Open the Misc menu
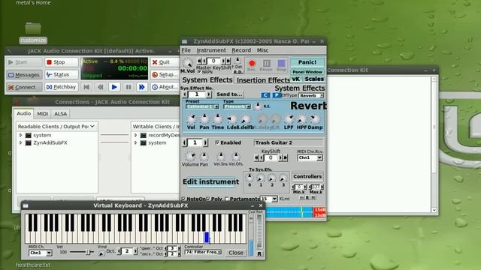The height and width of the screenshot is (270, 481). (x=262, y=50)
